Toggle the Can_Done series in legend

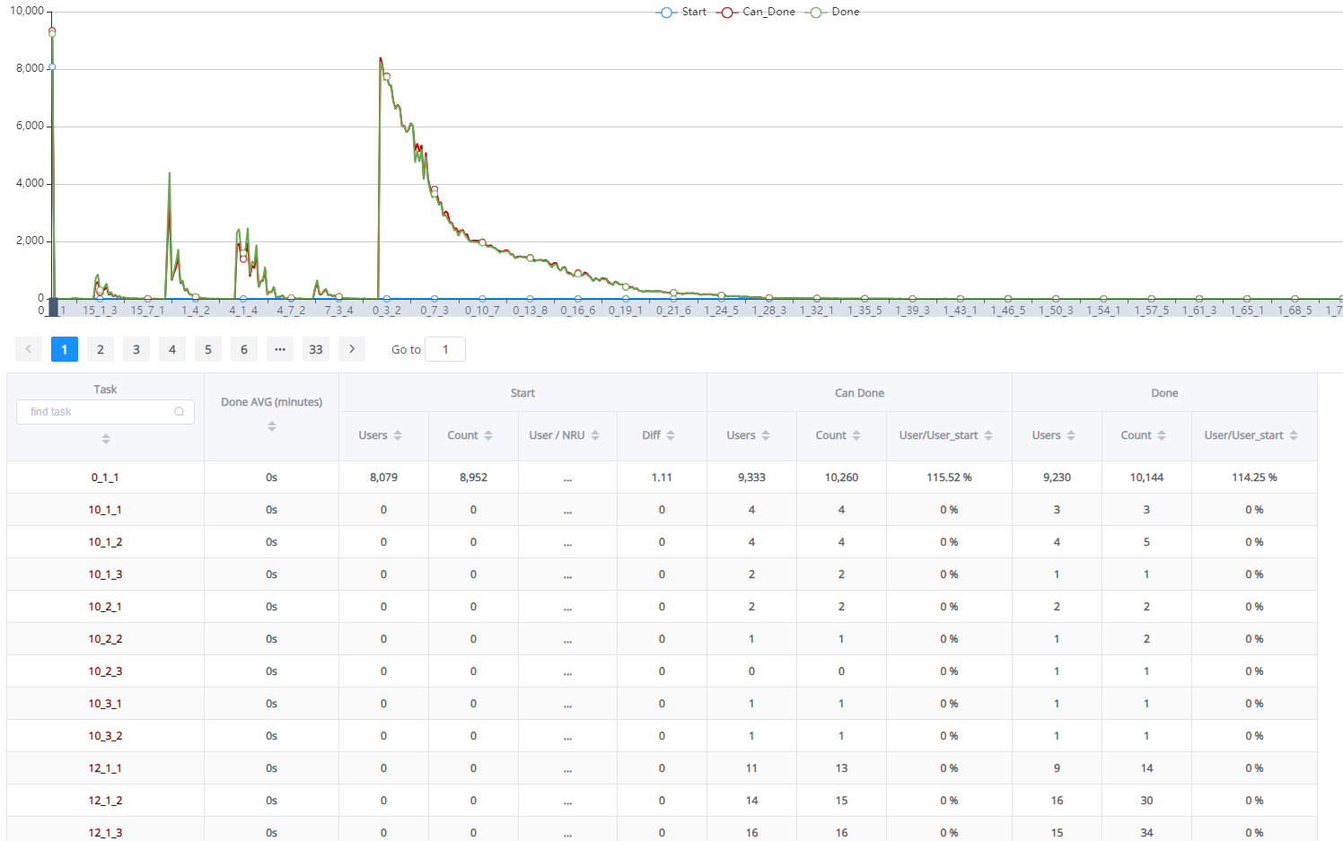[x=758, y=12]
